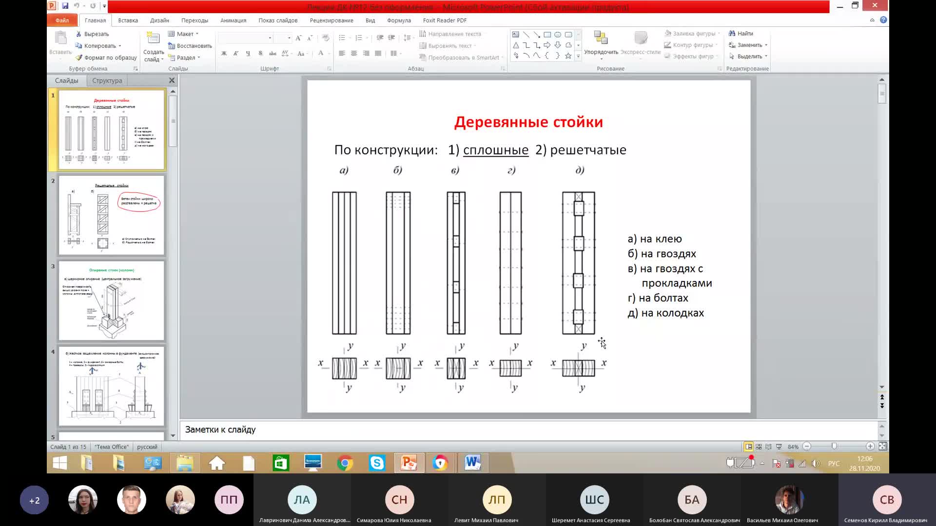Switch to Показ слайдов ribbon tab
Screen dimensions: 936x526
click(x=278, y=20)
